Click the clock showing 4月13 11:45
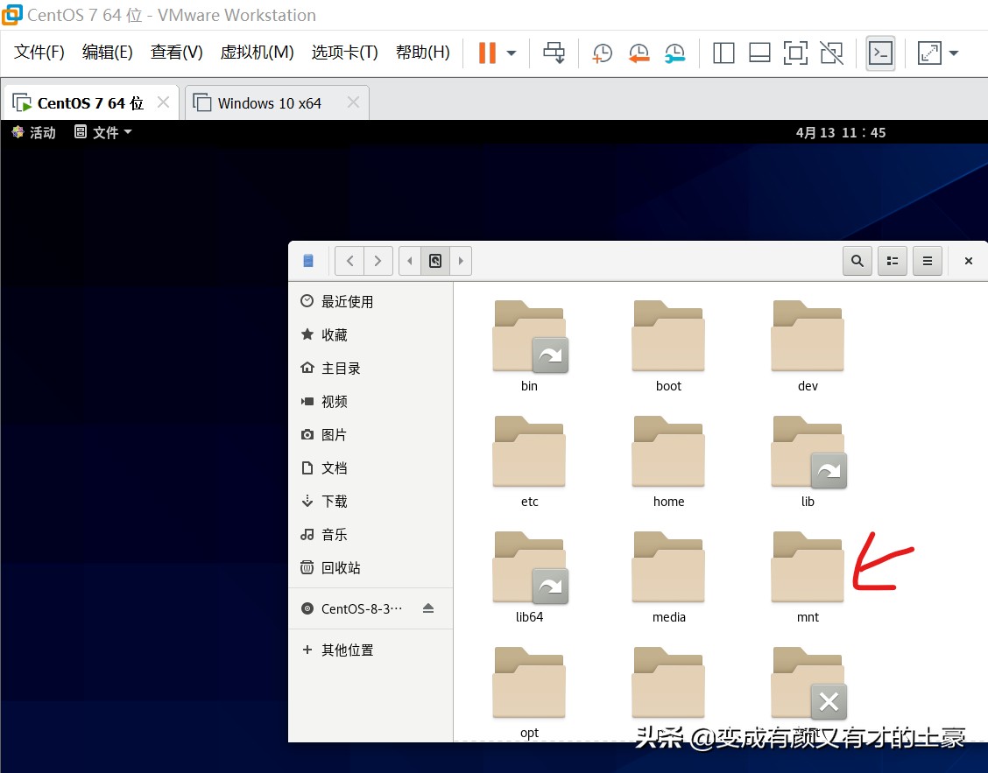The image size is (988, 773). pyautogui.click(x=841, y=132)
